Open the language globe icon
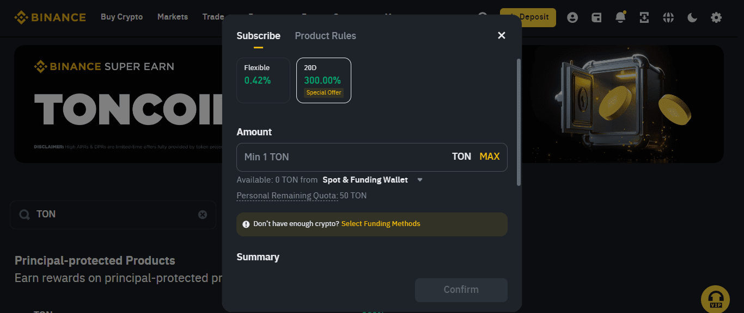This screenshot has height=313, width=744. tap(668, 17)
